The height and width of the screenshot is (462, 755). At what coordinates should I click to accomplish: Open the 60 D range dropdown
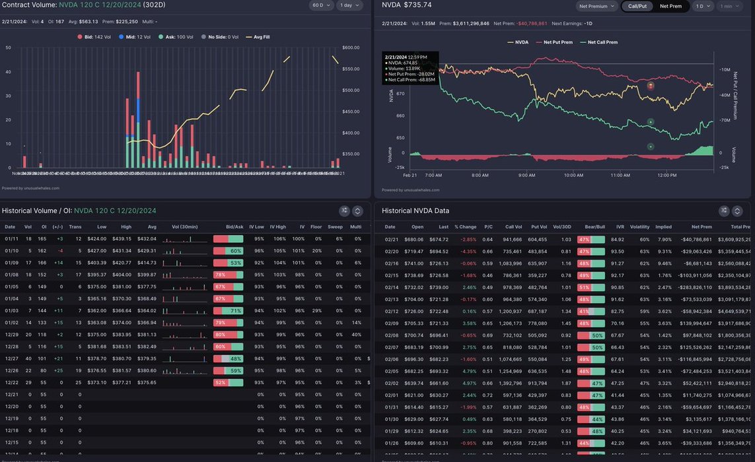pos(321,5)
